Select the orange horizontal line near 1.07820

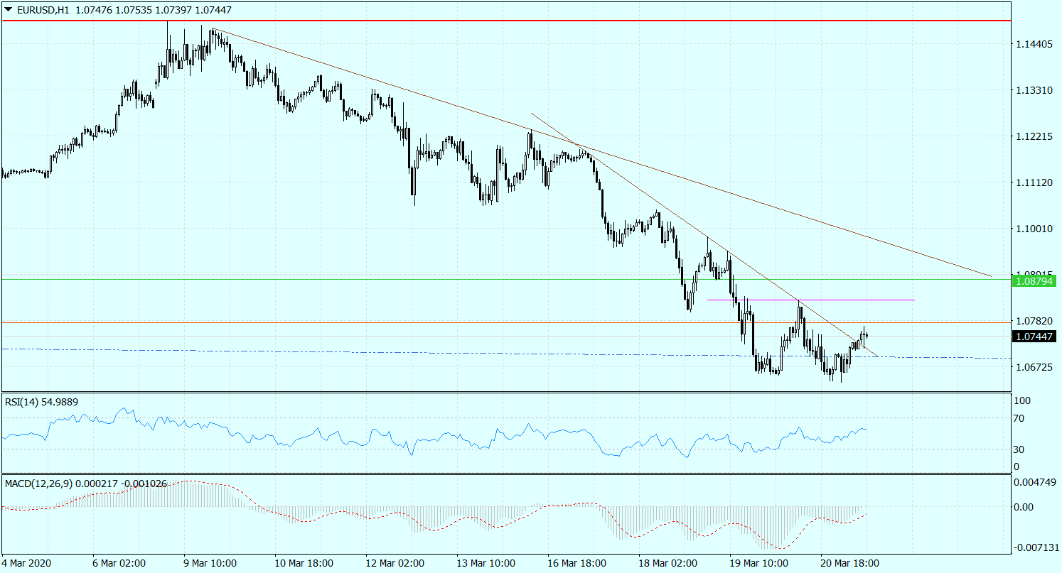click(505, 322)
